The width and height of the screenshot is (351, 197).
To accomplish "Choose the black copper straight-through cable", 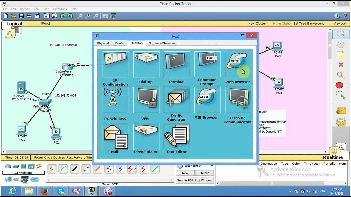I will click(x=75, y=169).
